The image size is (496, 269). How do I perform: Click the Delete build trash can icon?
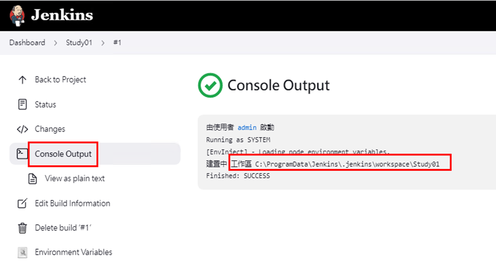22,228
